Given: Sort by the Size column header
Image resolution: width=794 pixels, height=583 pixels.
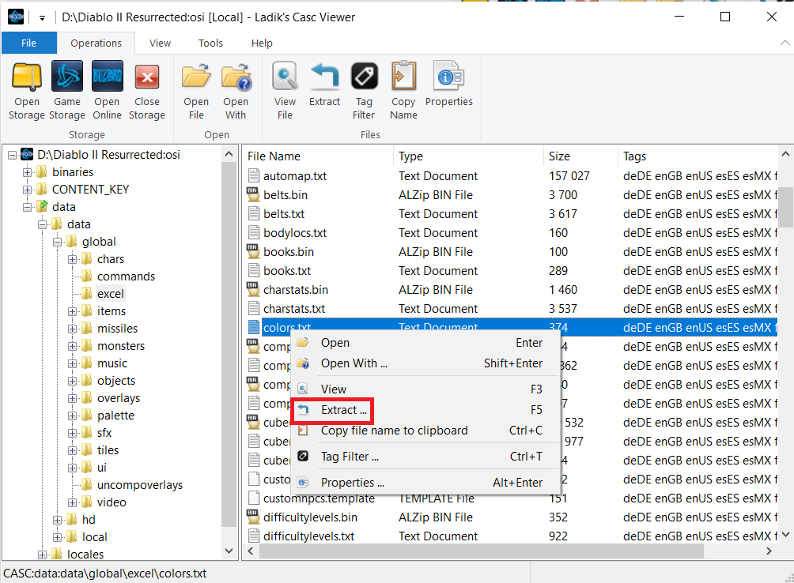Looking at the screenshot, I should (580, 156).
